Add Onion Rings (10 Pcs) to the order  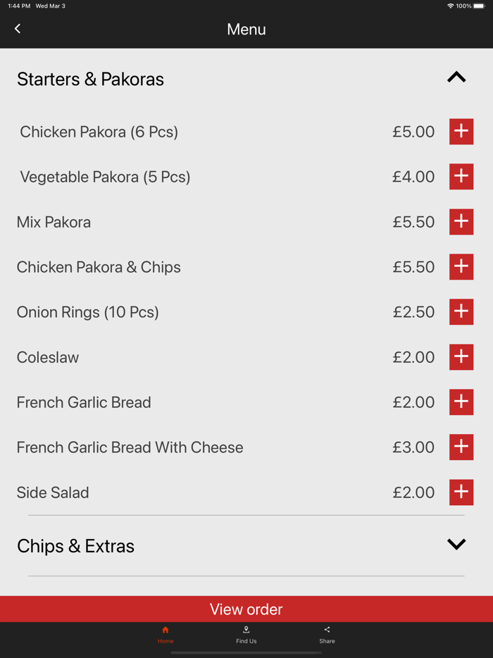click(x=461, y=311)
